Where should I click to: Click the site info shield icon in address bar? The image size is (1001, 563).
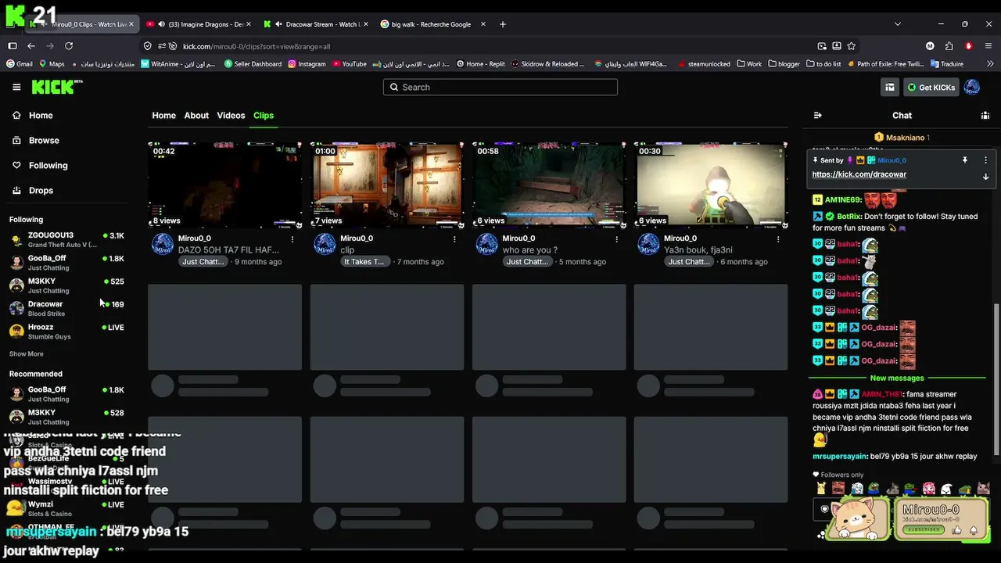[147, 46]
